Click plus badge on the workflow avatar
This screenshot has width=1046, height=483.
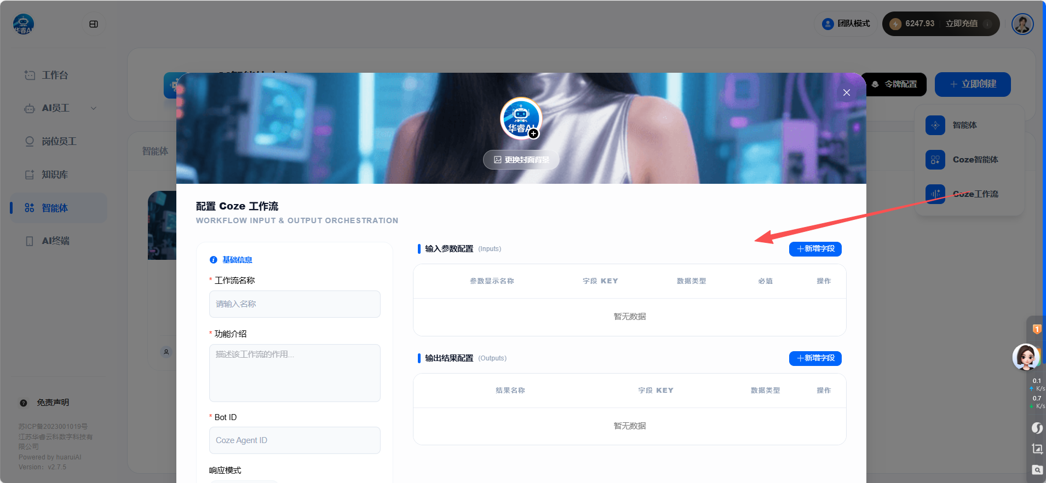pyautogui.click(x=533, y=133)
